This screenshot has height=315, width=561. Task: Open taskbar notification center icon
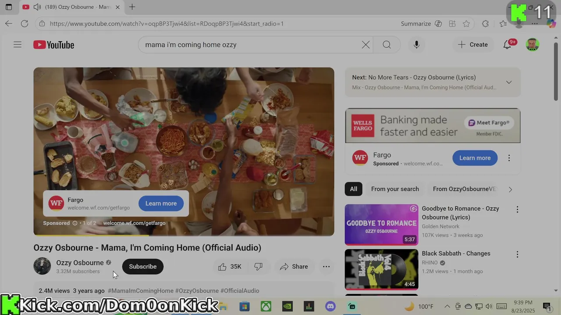547,306
